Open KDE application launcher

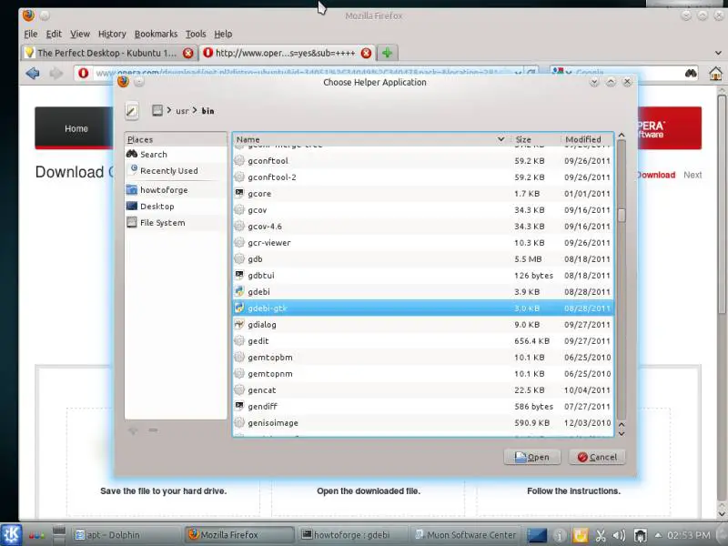click(x=11, y=534)
